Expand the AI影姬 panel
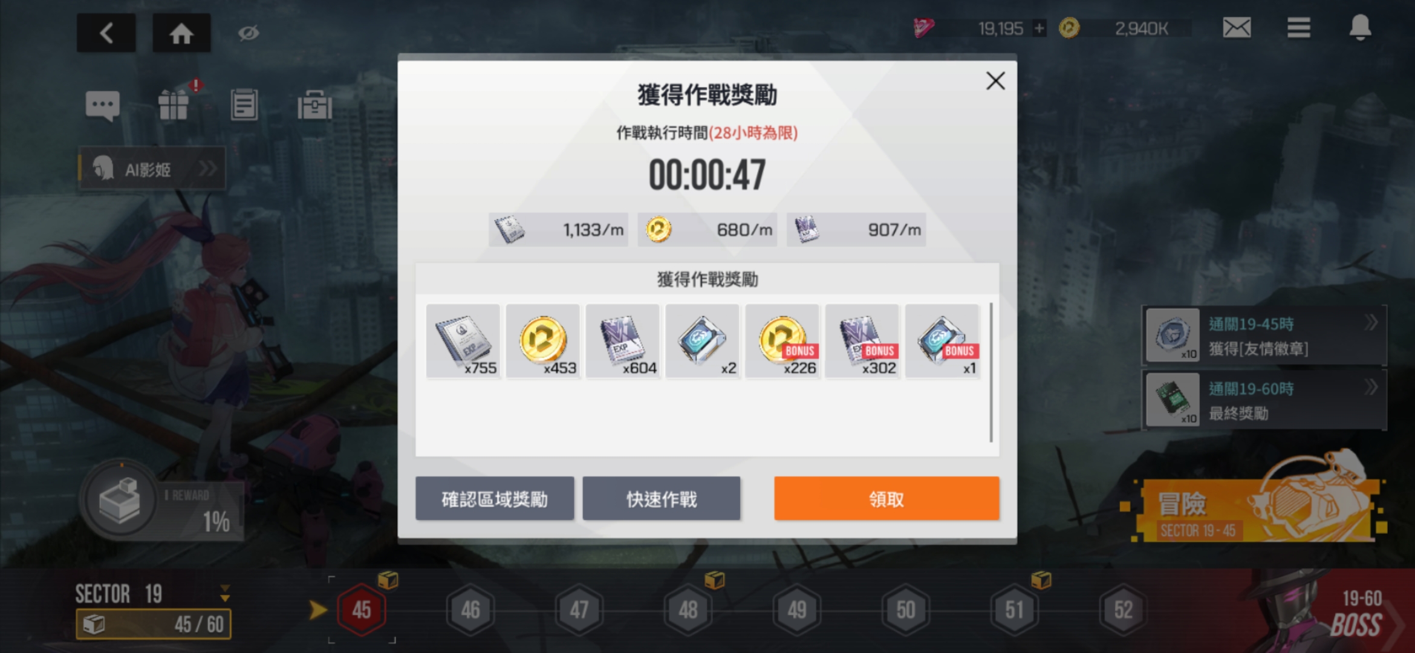 tap(152, 169)
